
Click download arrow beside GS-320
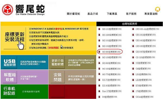click(x=133, y=57)
